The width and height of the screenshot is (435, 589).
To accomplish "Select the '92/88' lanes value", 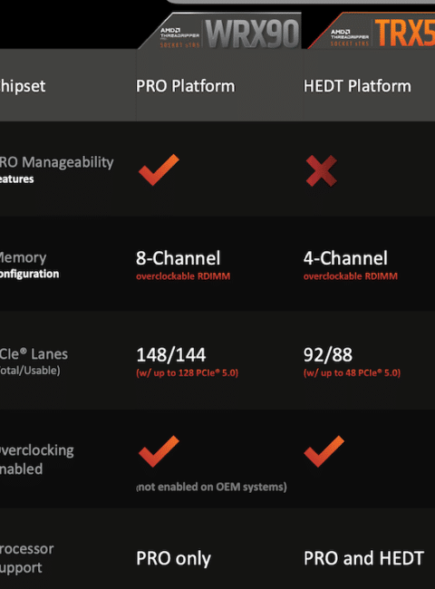I will click(x=328, y=355).
